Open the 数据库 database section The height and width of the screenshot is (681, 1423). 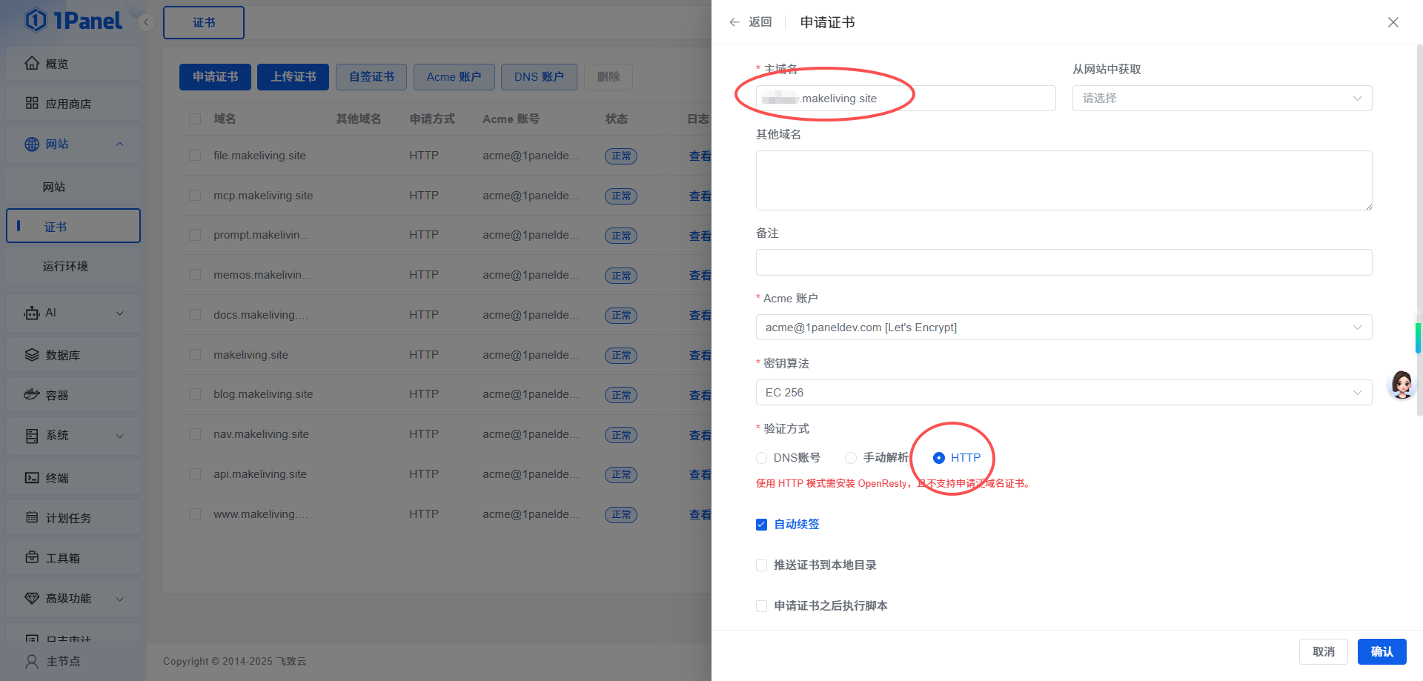[x=62, y=355]
